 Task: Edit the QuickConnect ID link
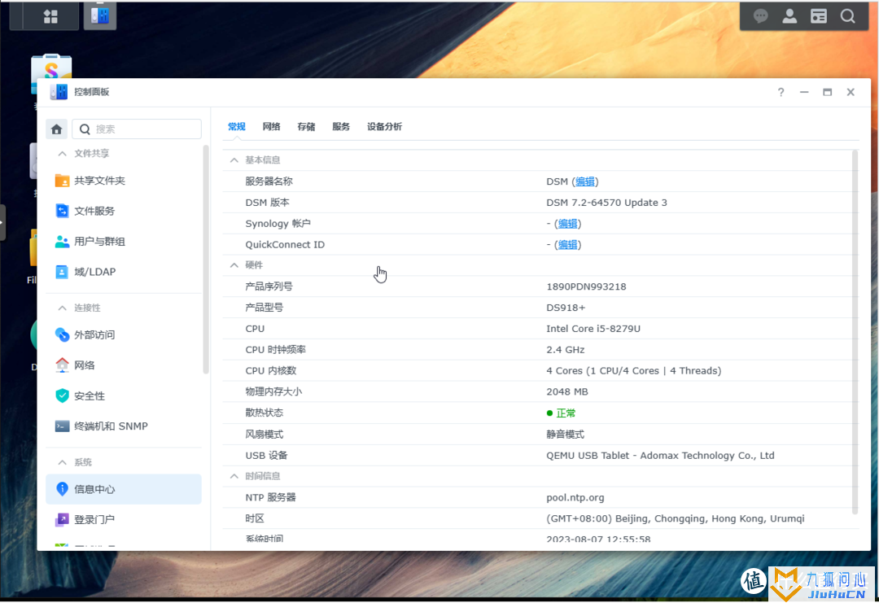coord(568,245)
